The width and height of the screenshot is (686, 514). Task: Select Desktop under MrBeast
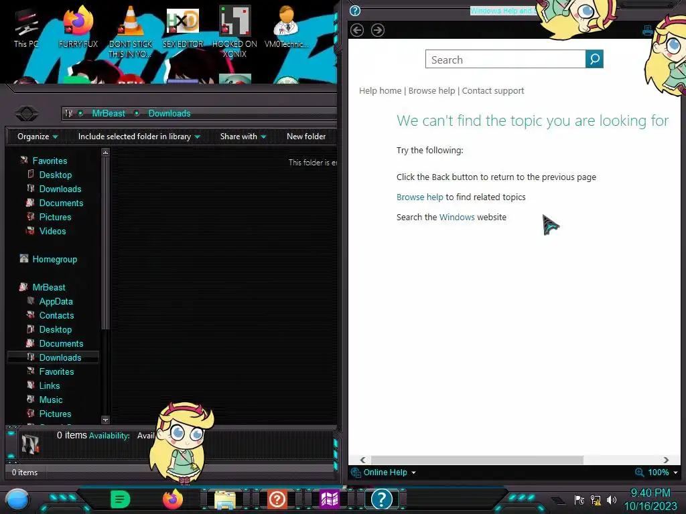pos(55,329)
